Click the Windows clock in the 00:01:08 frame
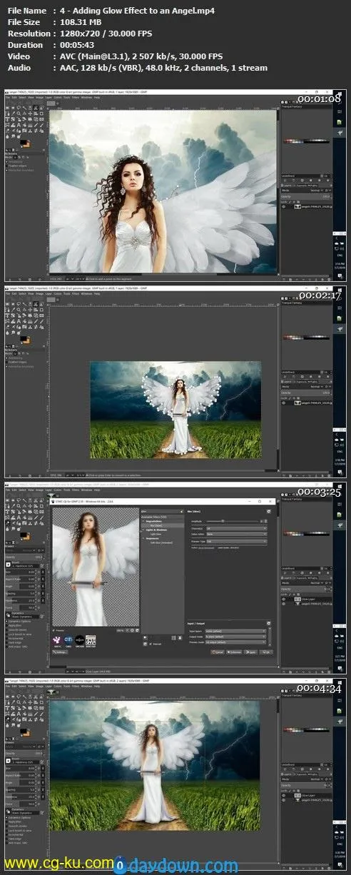 (340, 265)
